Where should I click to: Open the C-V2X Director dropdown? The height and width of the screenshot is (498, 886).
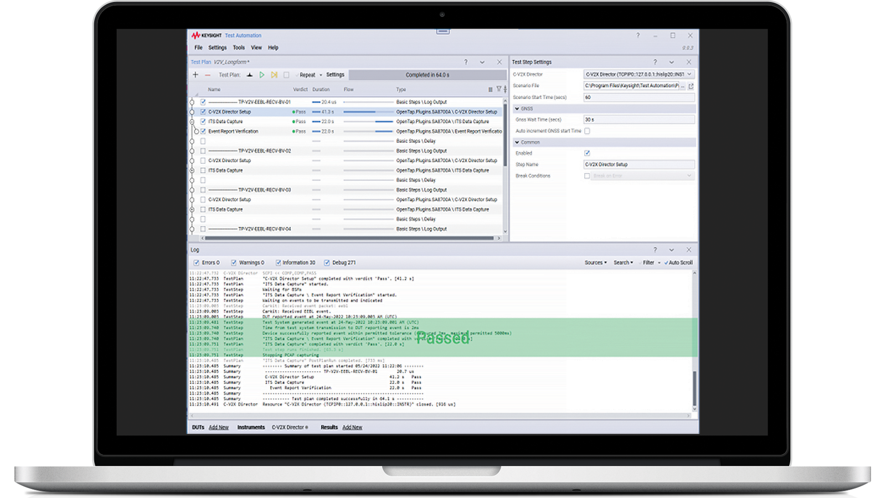pyautogui.click(x=690, y=74)
